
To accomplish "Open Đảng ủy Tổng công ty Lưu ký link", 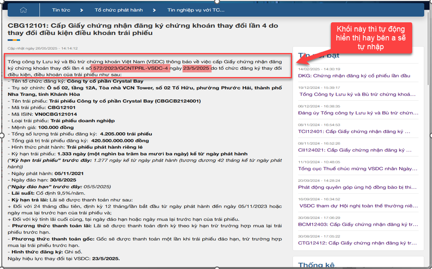I will [x=358, y=113].
